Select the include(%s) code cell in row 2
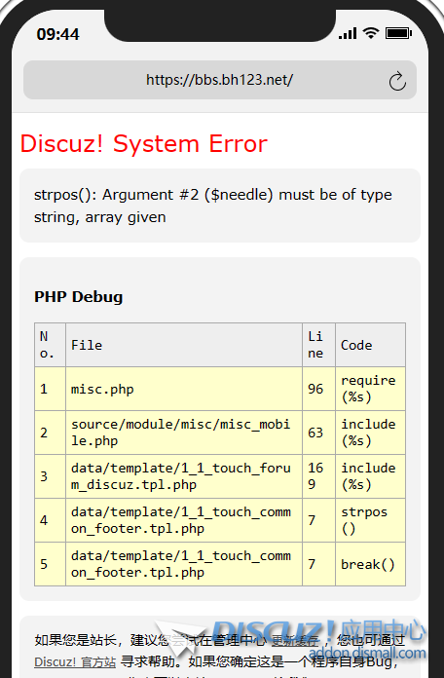This screenshot has height=678, width=444. (x=371, y=433)
